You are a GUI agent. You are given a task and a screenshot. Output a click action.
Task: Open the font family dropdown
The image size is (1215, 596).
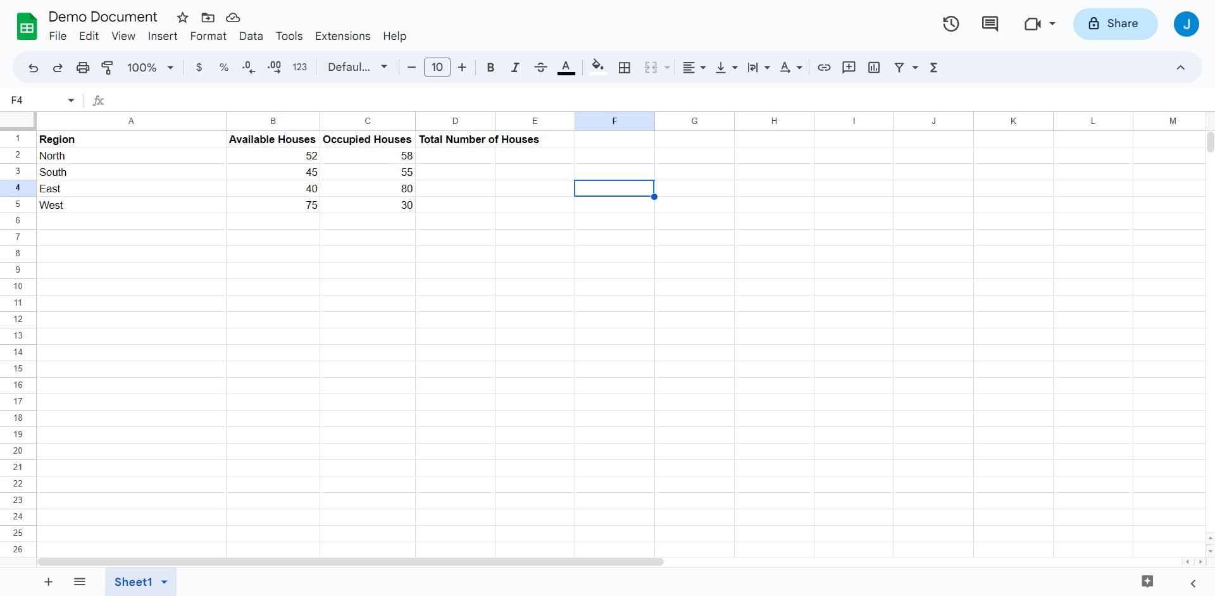356,67
